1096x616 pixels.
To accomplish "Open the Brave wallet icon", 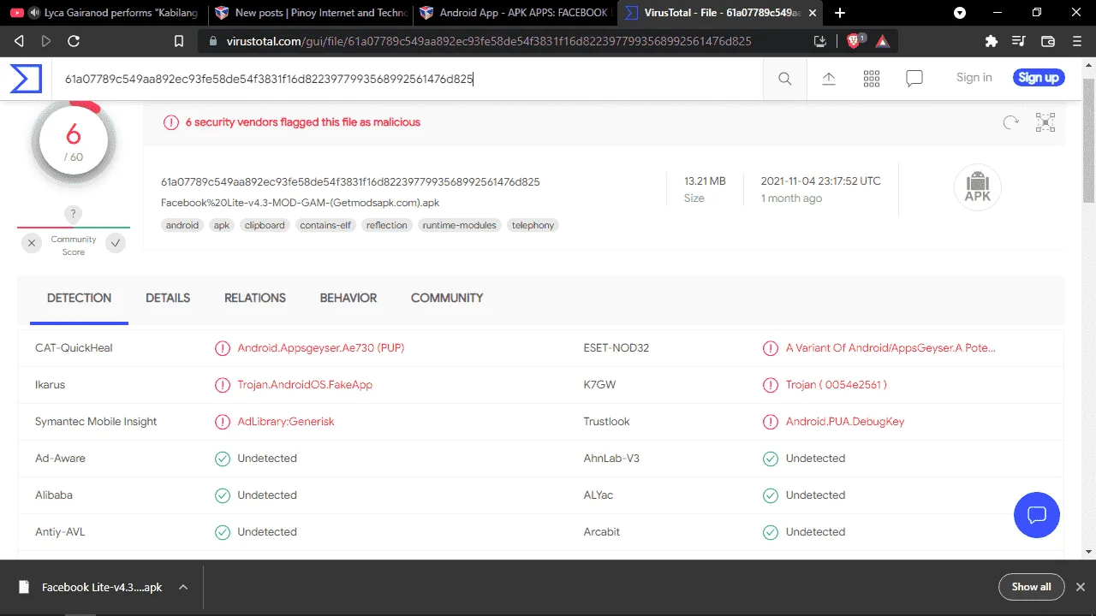I will 1047,41.
